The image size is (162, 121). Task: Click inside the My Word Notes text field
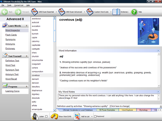[108, 97]
